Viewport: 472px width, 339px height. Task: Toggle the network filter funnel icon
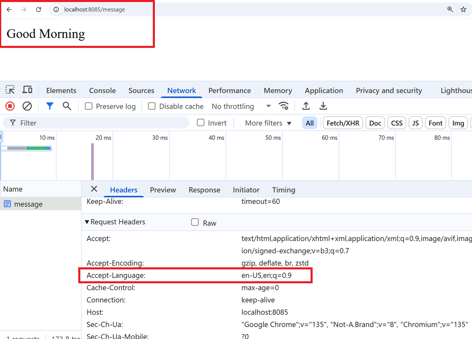50,106
